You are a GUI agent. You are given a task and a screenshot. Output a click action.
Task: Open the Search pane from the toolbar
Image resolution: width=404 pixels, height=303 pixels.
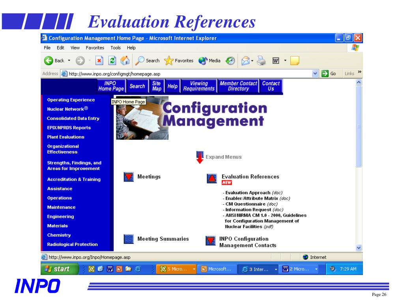pos(148,61)
